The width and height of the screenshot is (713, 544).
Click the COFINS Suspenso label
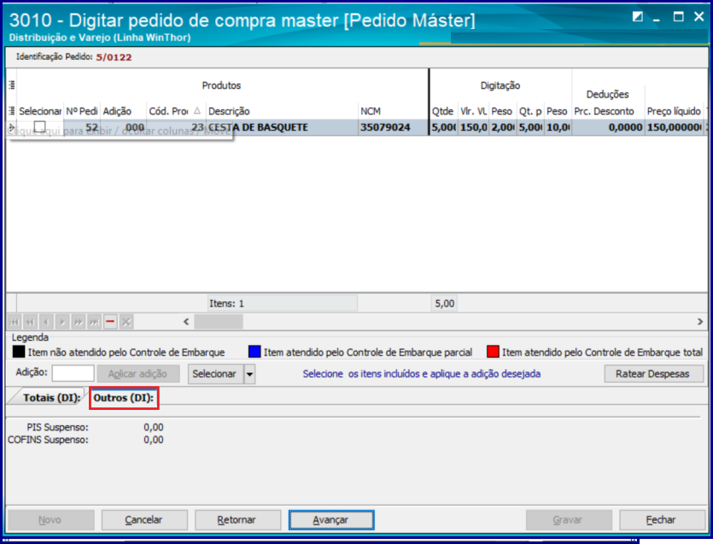coord(48,440)
